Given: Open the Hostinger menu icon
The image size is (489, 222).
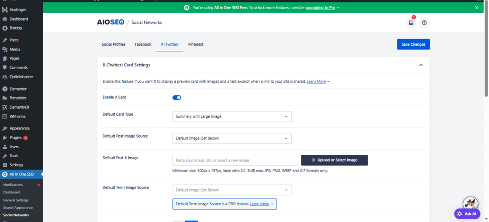Looking at the screenshot, I should click(x=5, y=10).
